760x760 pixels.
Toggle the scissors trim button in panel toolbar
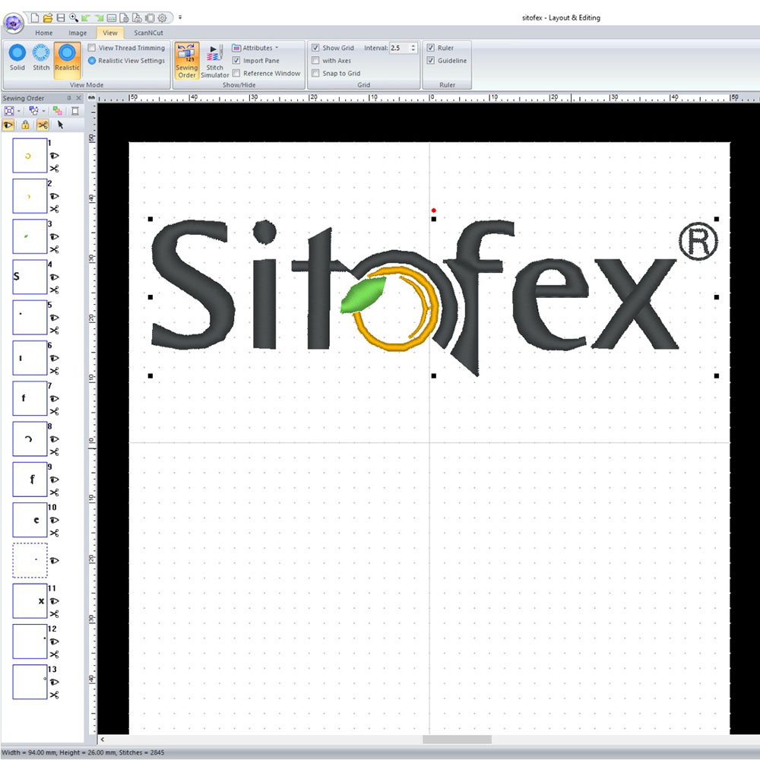pos(43,125)
